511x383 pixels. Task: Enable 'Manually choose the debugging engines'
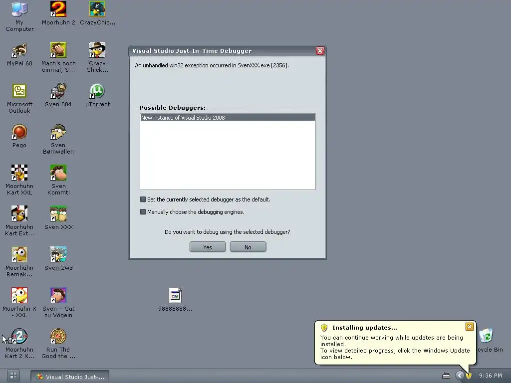pyautogui.click(x=143, y=211)
